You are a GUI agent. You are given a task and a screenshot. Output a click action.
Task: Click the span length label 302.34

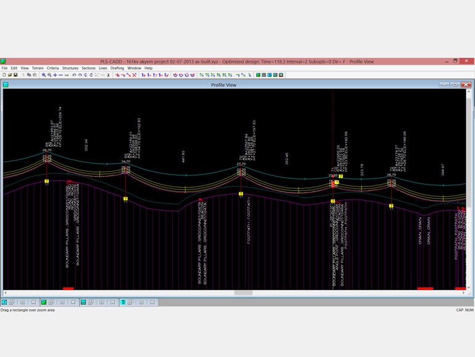coord(86,145)
